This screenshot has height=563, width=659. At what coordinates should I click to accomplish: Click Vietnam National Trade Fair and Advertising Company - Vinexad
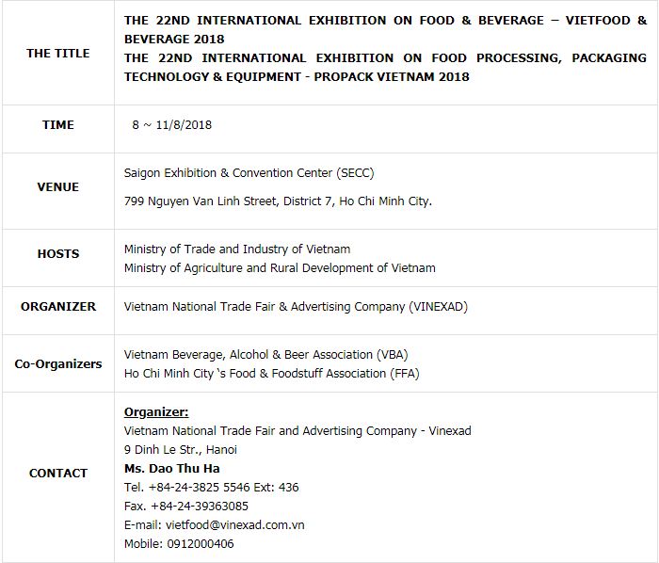(297, 431)
